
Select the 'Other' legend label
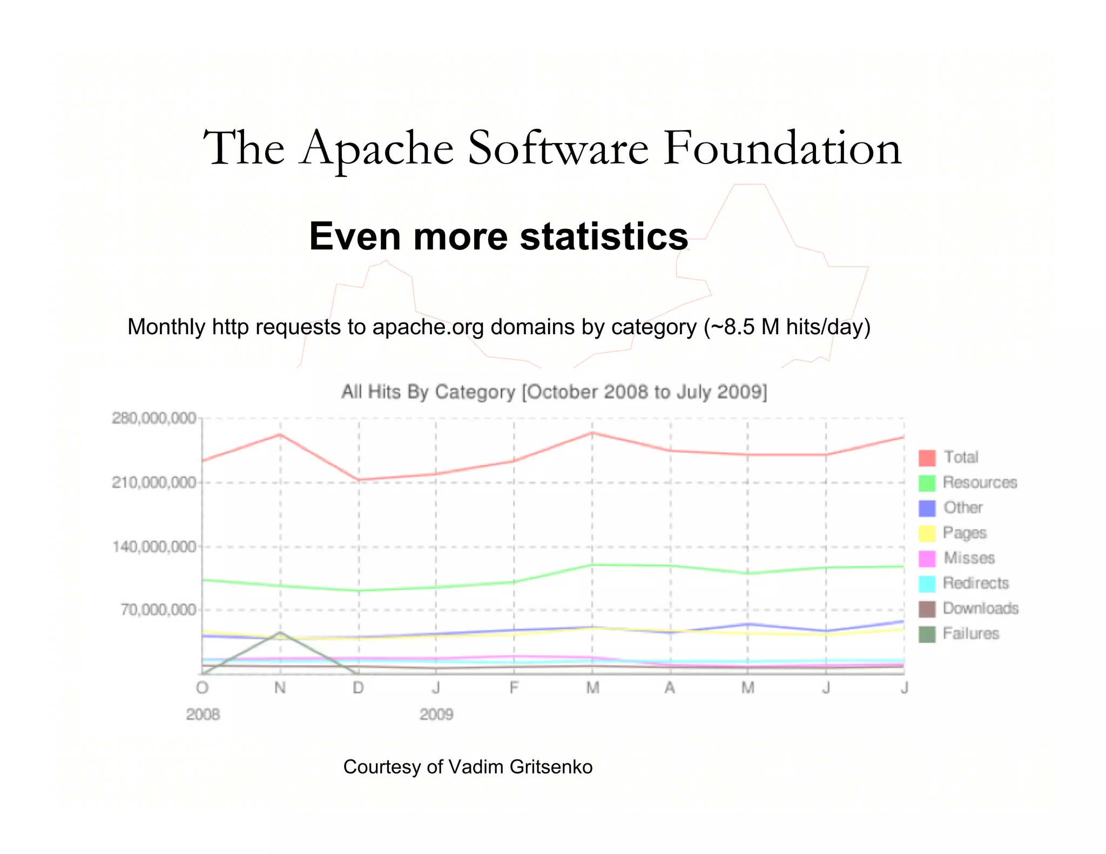(963, 507)
